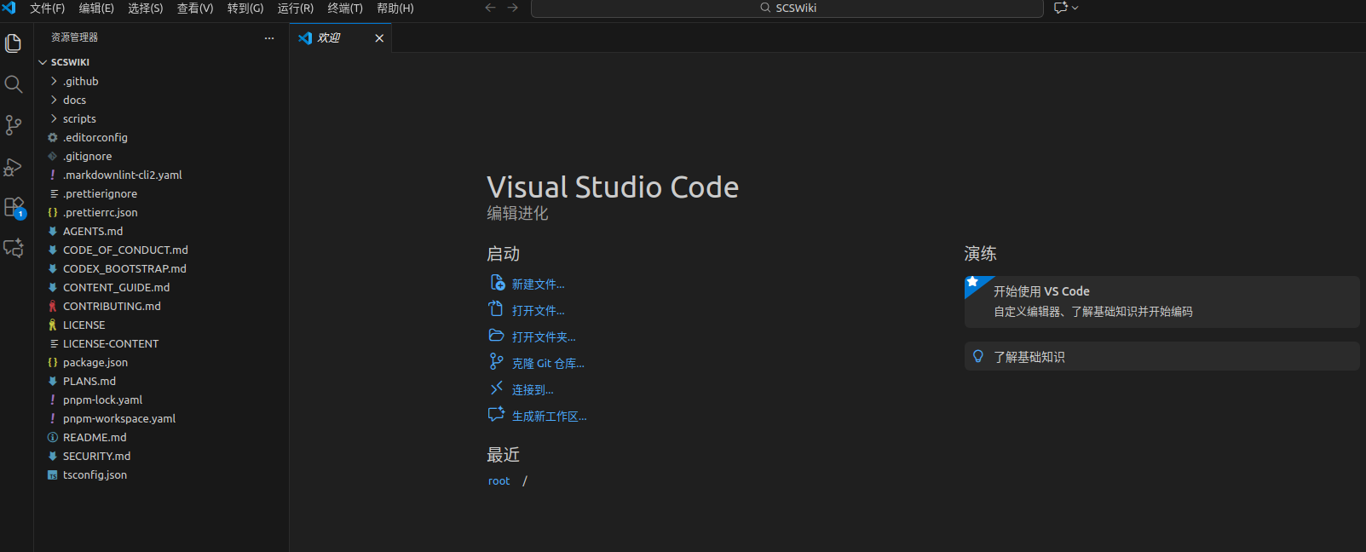Click the gear icon of .editorconfig
The height and width of the screenshot is (552, 1366).
[x=53, y=137]
